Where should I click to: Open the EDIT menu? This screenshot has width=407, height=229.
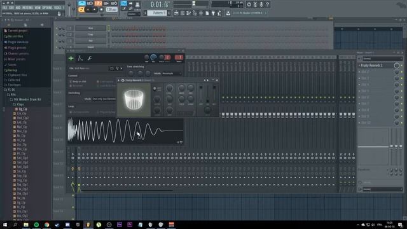(x=11, y=8)
